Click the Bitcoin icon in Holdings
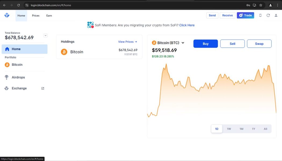The image size is (282, 161). pos(64,52)
